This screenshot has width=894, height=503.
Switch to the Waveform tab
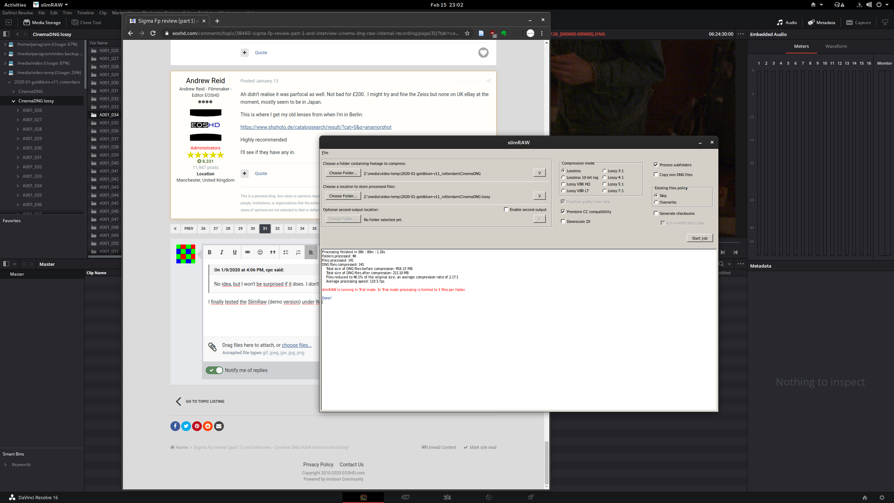(x=836, y=46)
